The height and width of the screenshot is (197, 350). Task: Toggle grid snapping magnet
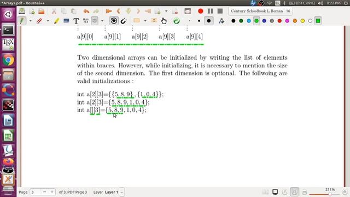tap(124, 21)
